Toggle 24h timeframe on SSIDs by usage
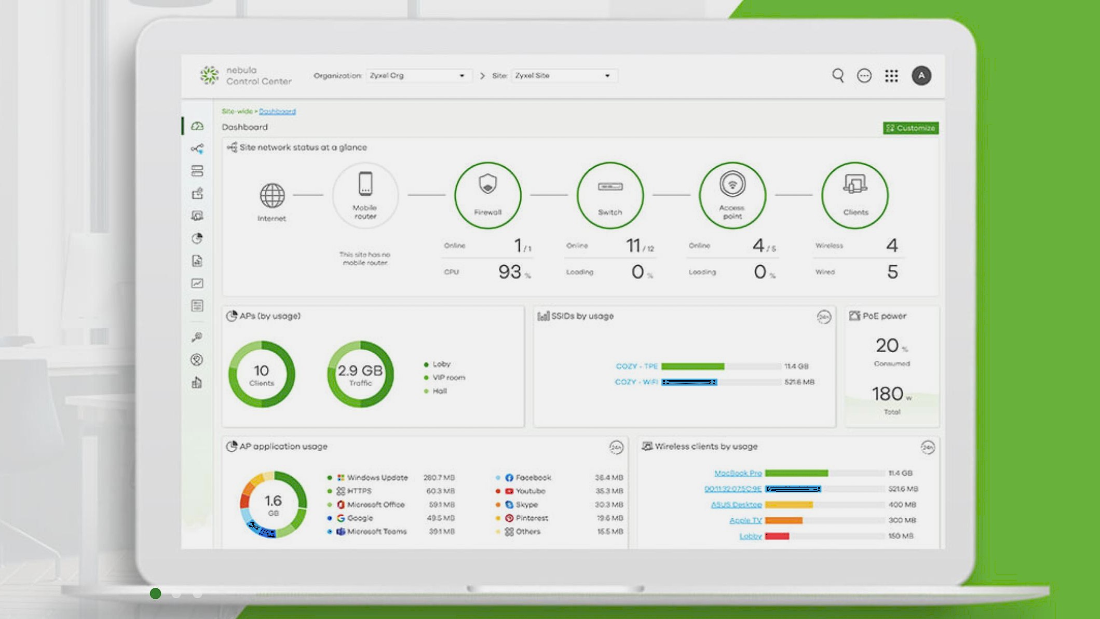The width and height of the screenshot is (1100, 619). pyautogui.click(x=824, y=317)
